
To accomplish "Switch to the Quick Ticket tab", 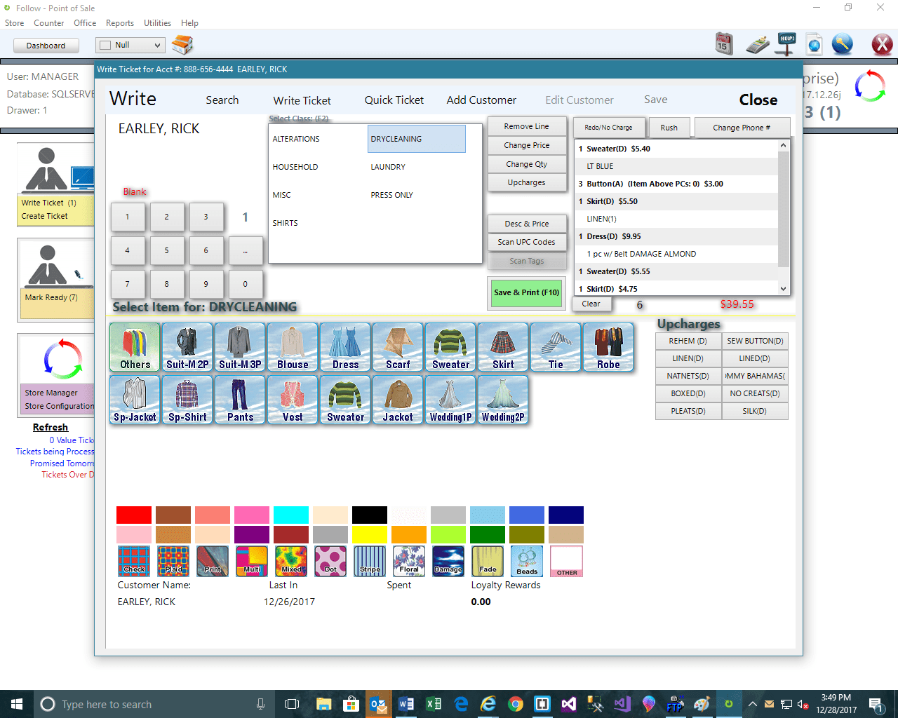I will click(x=394, y=100).
